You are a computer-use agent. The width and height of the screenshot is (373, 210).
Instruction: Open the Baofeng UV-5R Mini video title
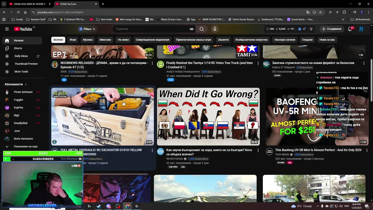click(318, 150)
